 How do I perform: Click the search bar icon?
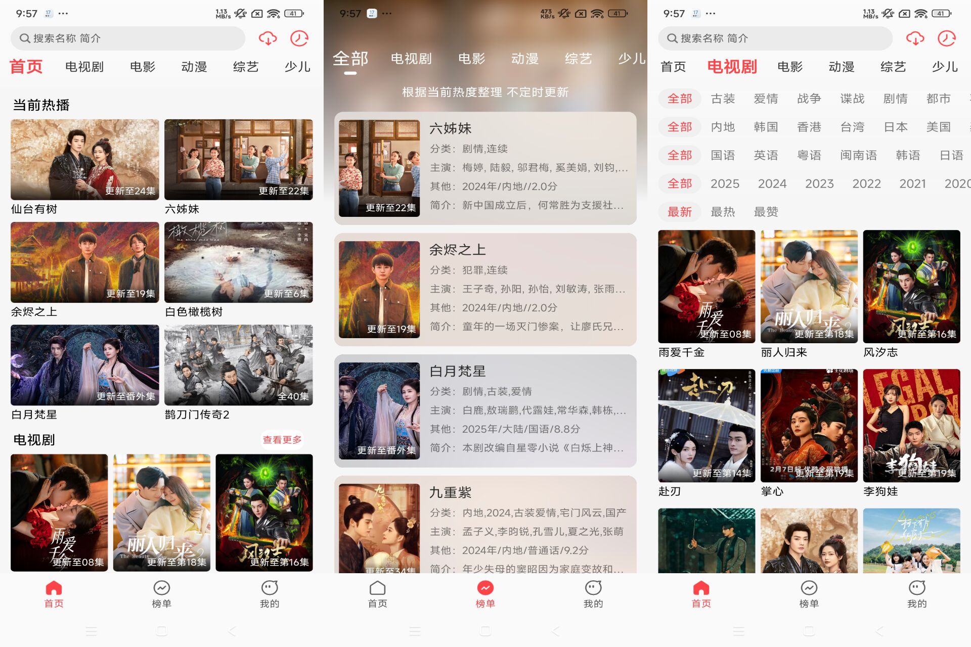tap(27, 37)
